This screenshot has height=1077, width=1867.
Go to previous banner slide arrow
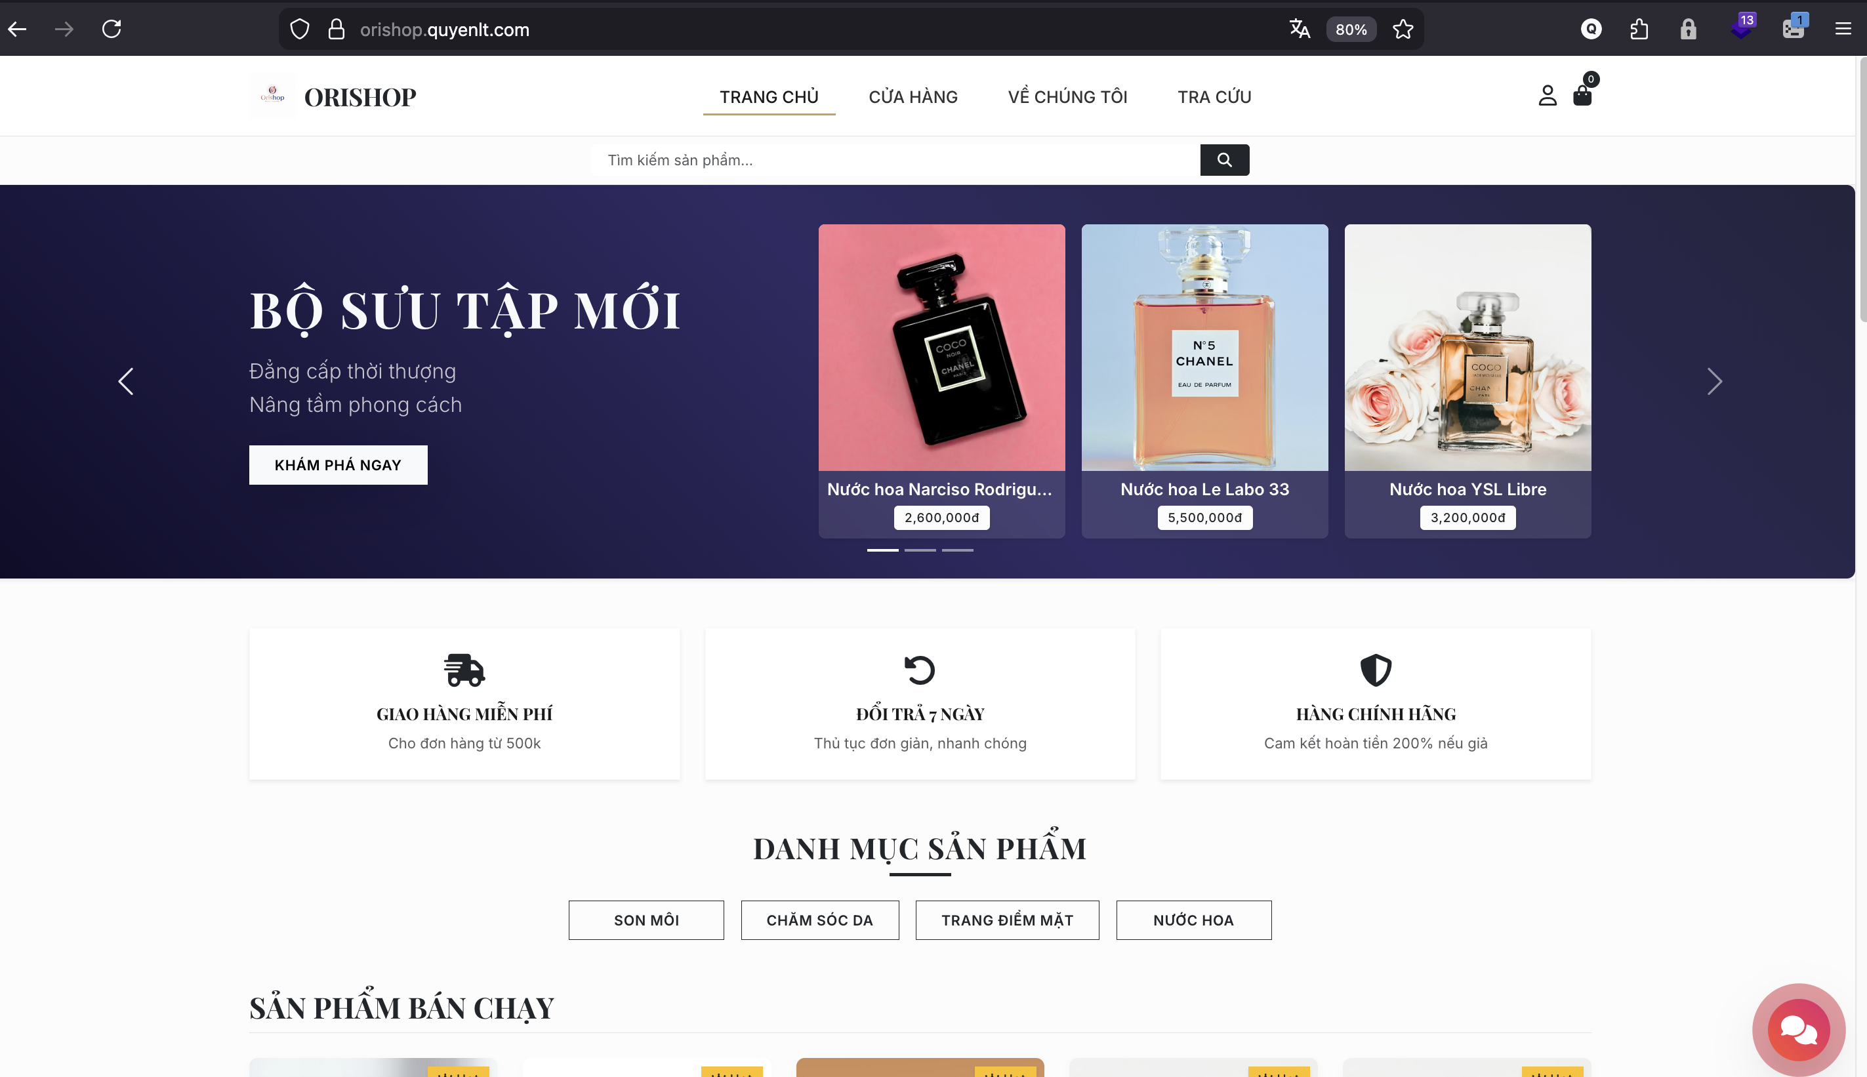126,382
